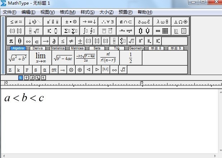Open the 编辑(E) menu
This screenshot has height=158, width=222.
28,12
